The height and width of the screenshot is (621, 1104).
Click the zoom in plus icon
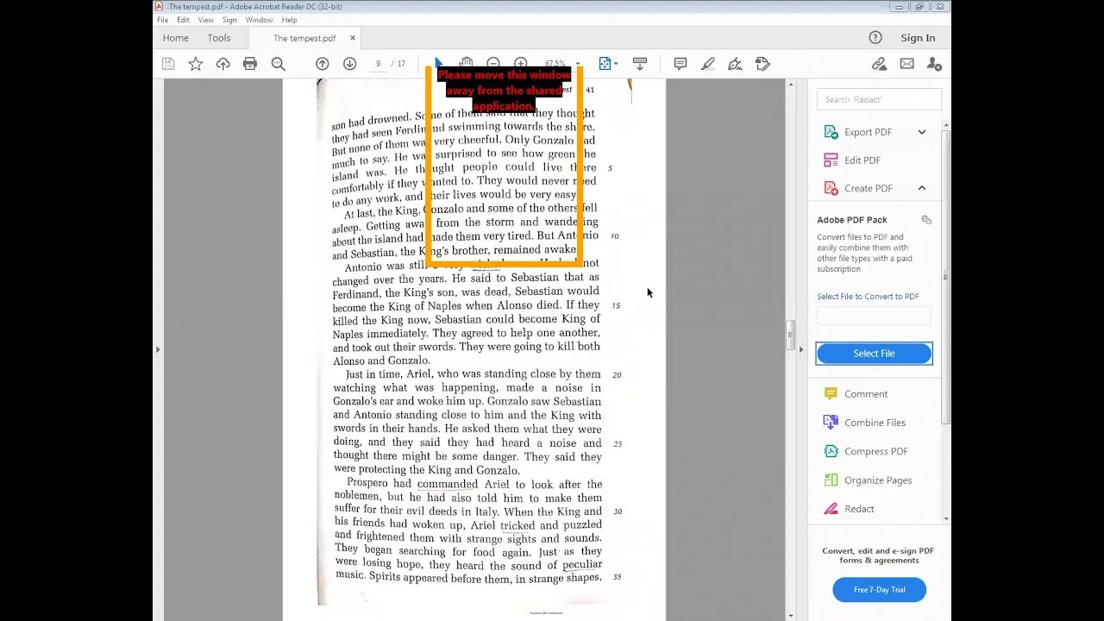(x=521, y=63)
